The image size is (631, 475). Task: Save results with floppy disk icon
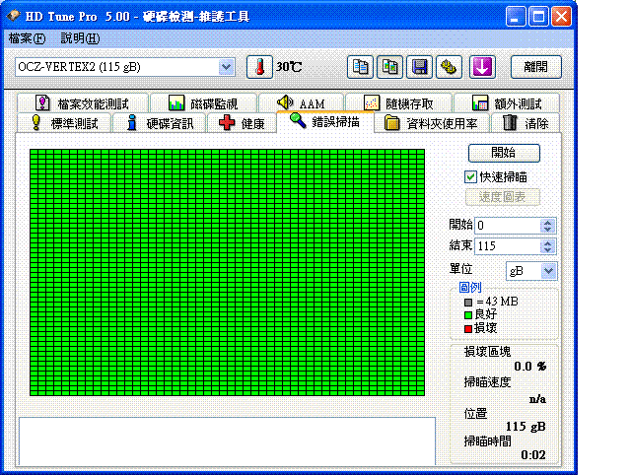[419, 67]
